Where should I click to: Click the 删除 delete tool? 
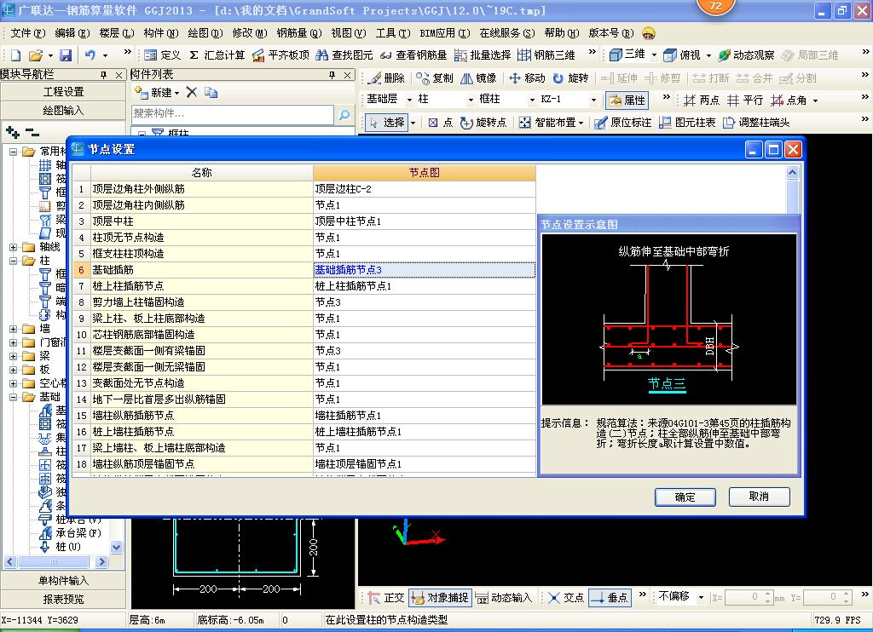tap(387, 78)
